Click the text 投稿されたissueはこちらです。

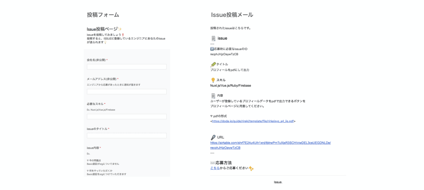coord(230,28)
